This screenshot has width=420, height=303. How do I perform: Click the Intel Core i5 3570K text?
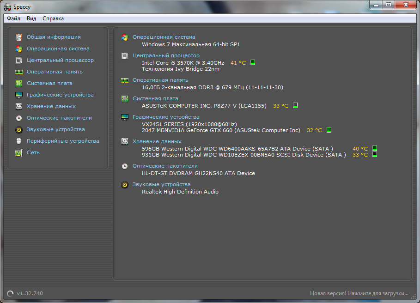click(x=183, y=63)
